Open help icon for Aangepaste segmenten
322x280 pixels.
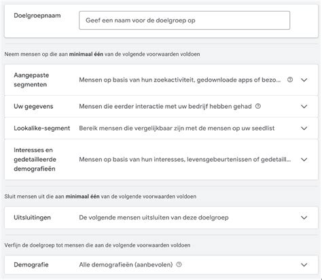[x=290, y=80]
